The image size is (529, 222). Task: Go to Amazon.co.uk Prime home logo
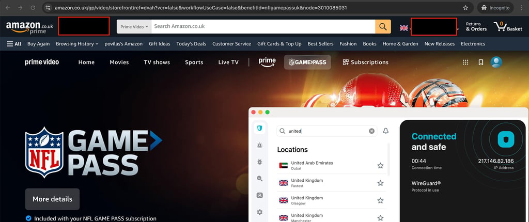29,27
